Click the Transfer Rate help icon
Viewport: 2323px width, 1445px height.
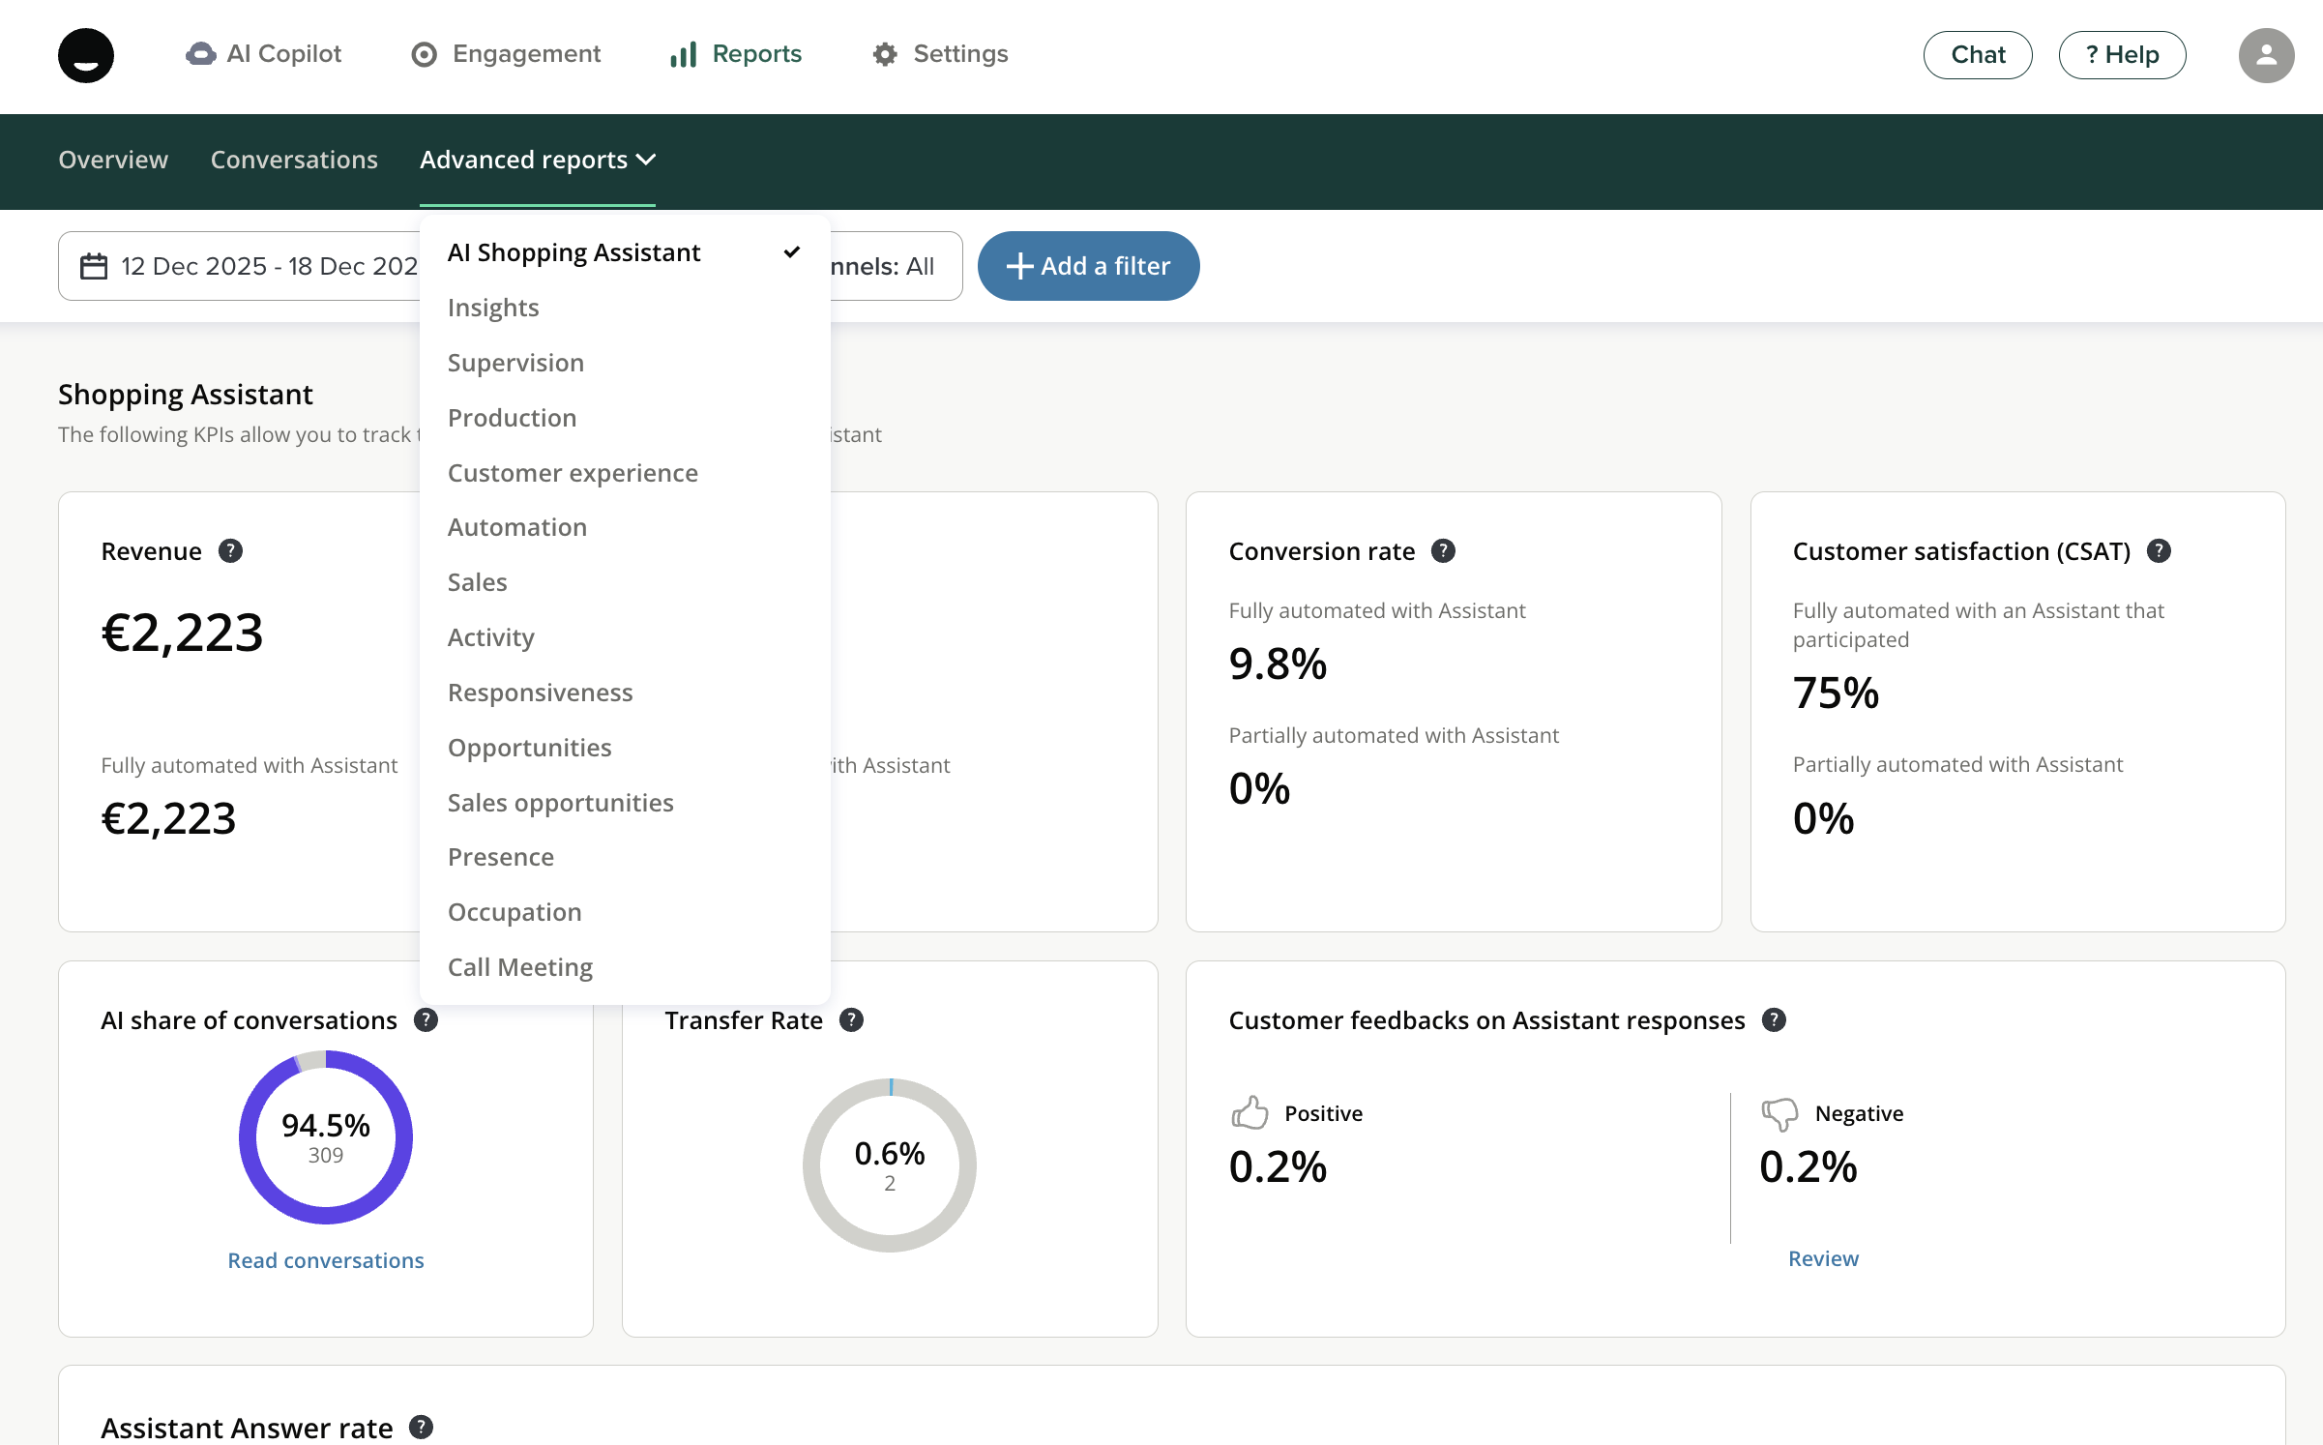click(851, 1019)
